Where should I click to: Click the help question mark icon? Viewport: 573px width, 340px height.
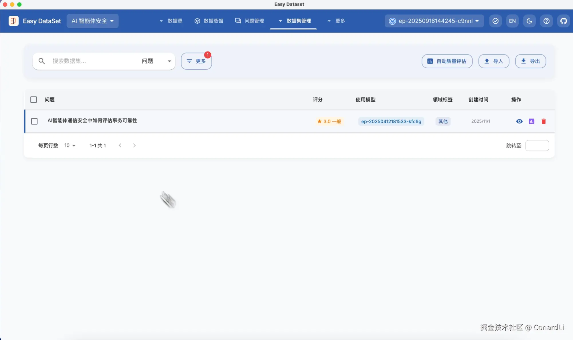(x=546, y=21)
